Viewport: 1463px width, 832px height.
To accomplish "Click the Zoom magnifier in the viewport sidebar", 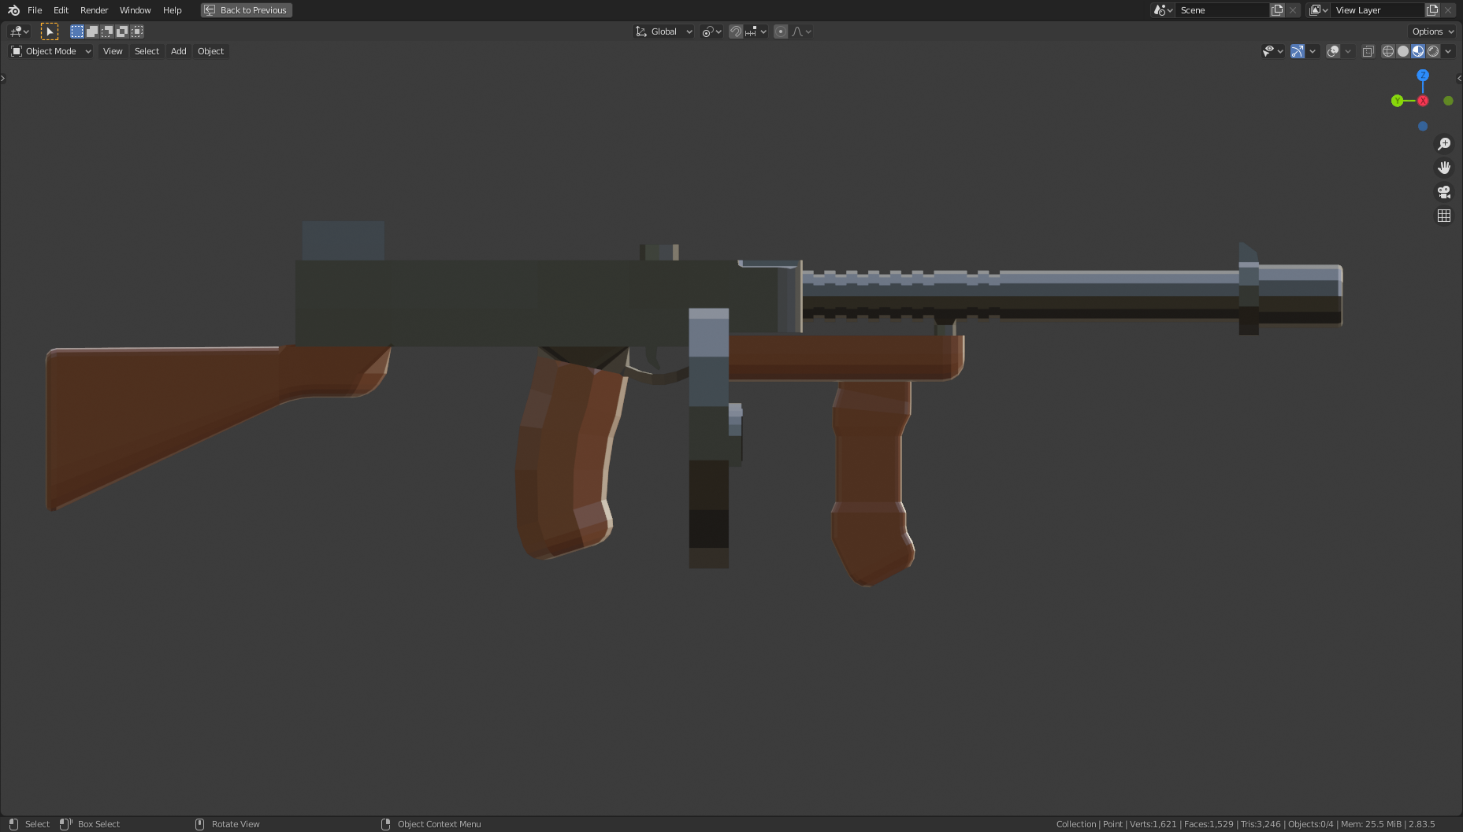I will point(1444,143).
